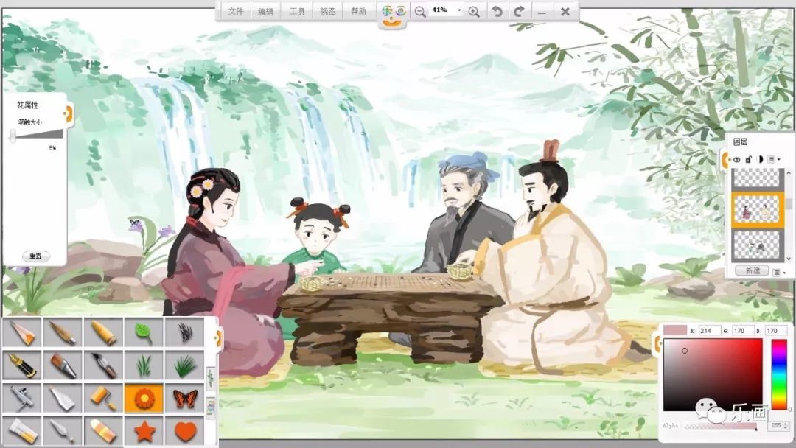Select the butterfly stamp tool
The height and width of the screenshot is (448, 796).
(x=184, y=399)
